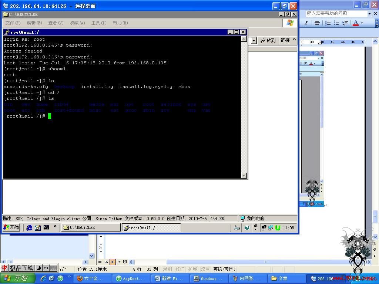Open the 工具(T) menu
This screenshot has width=379, height=284.
[x=98, y=23]
